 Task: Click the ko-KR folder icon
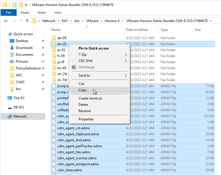point(54,68)
